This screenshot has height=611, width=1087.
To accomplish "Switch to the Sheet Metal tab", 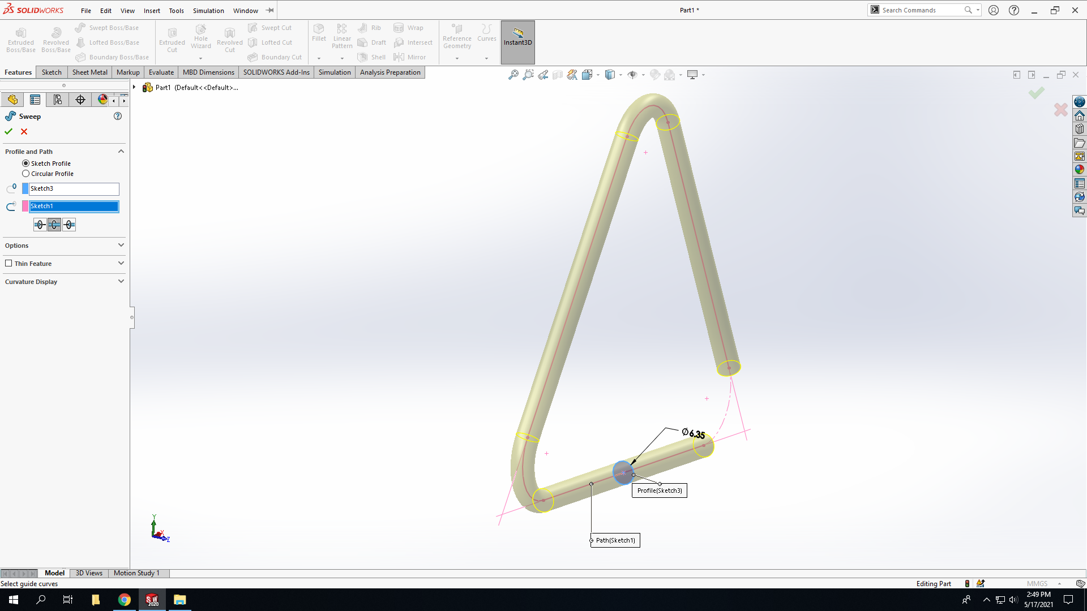I will pos(89,72).
